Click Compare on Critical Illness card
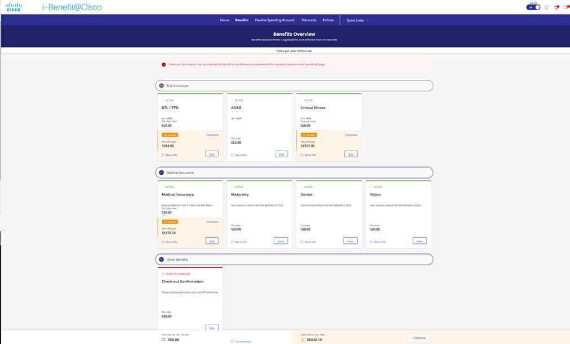This screenshot has height=344, width=570. 351,135
